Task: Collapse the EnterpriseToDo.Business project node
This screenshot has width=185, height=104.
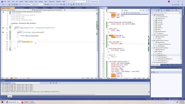Action: point(152,35)
